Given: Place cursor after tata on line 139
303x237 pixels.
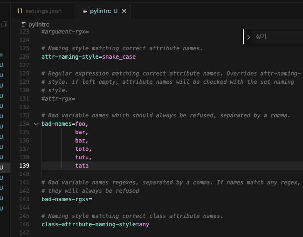Looking at the screenshot, I should [89, 166].
